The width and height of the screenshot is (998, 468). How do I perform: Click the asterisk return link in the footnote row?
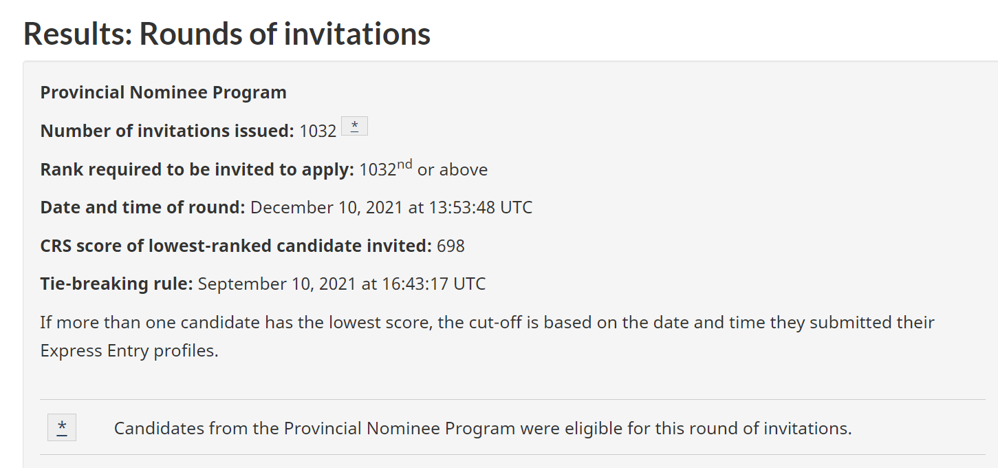click(62, 427)
